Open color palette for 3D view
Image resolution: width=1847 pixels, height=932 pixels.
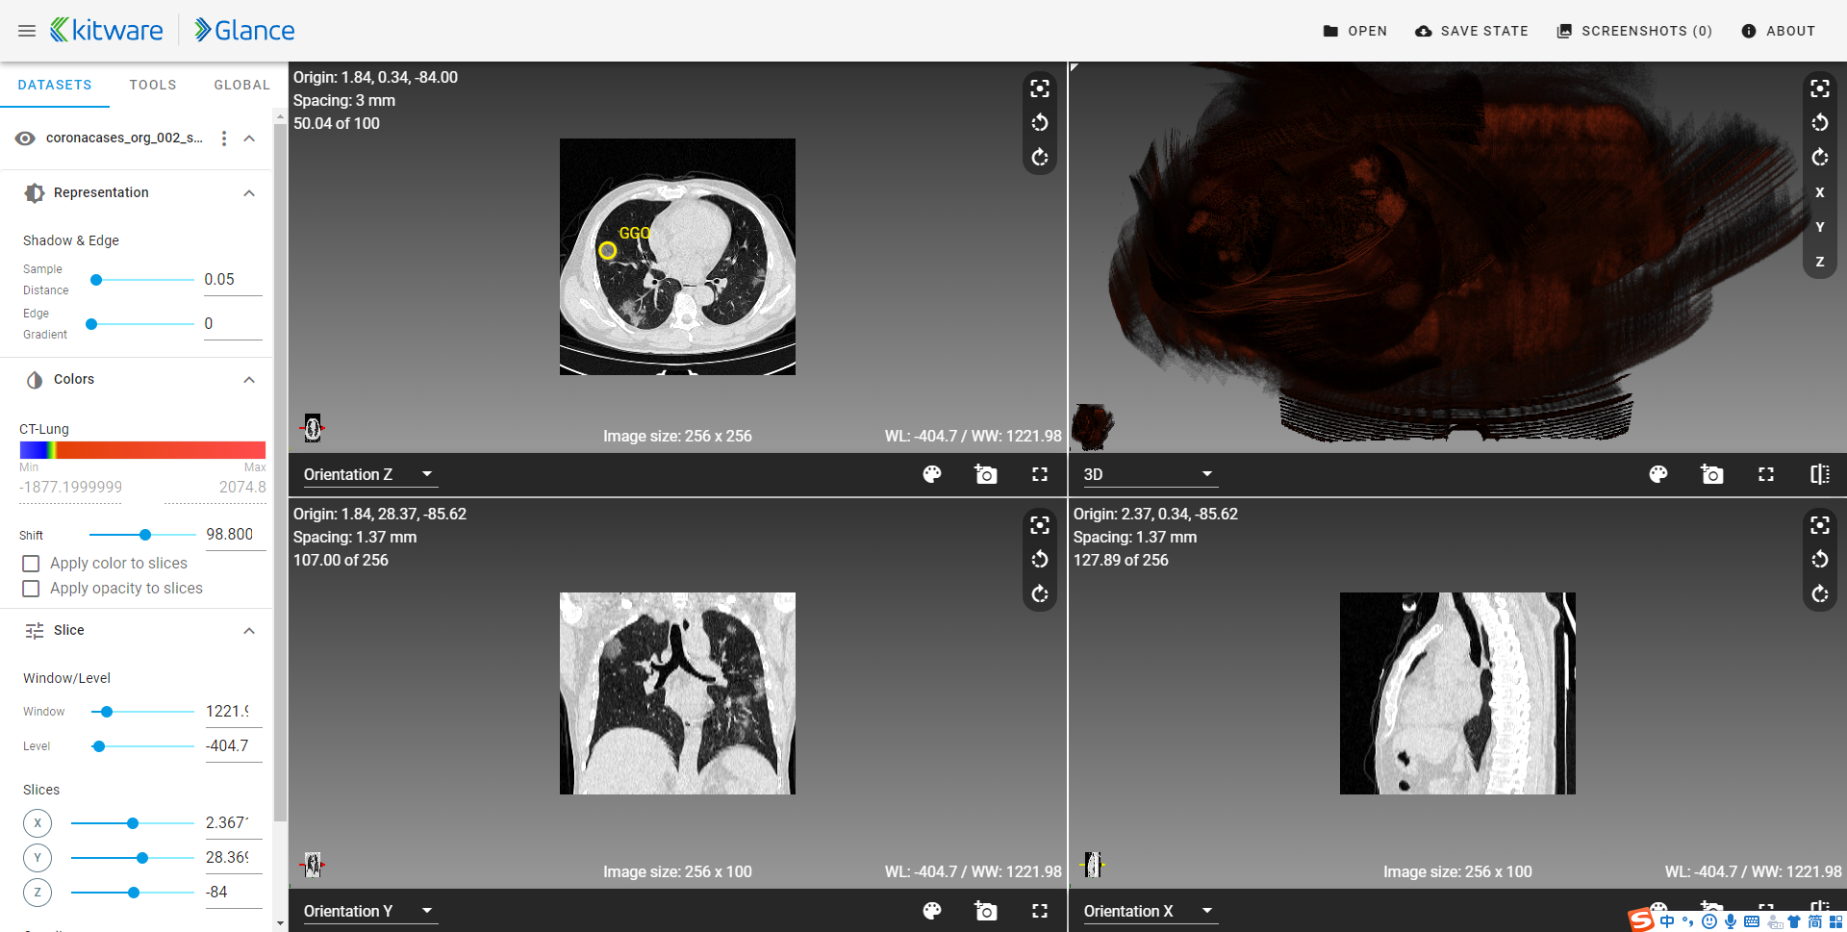(x=1658, y=474)
